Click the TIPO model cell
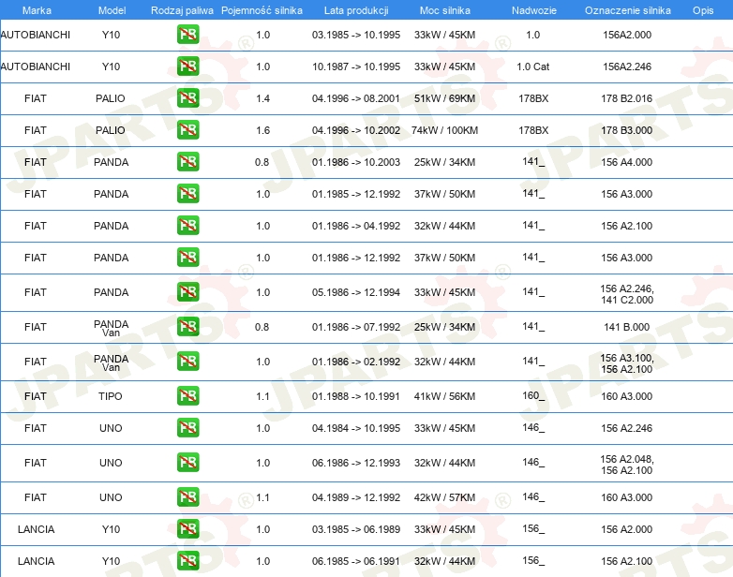Viewport: 733px width, 577px height. (111, 396)
